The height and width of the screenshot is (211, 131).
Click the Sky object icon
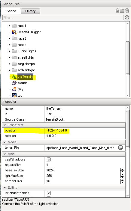coord(14,89)
